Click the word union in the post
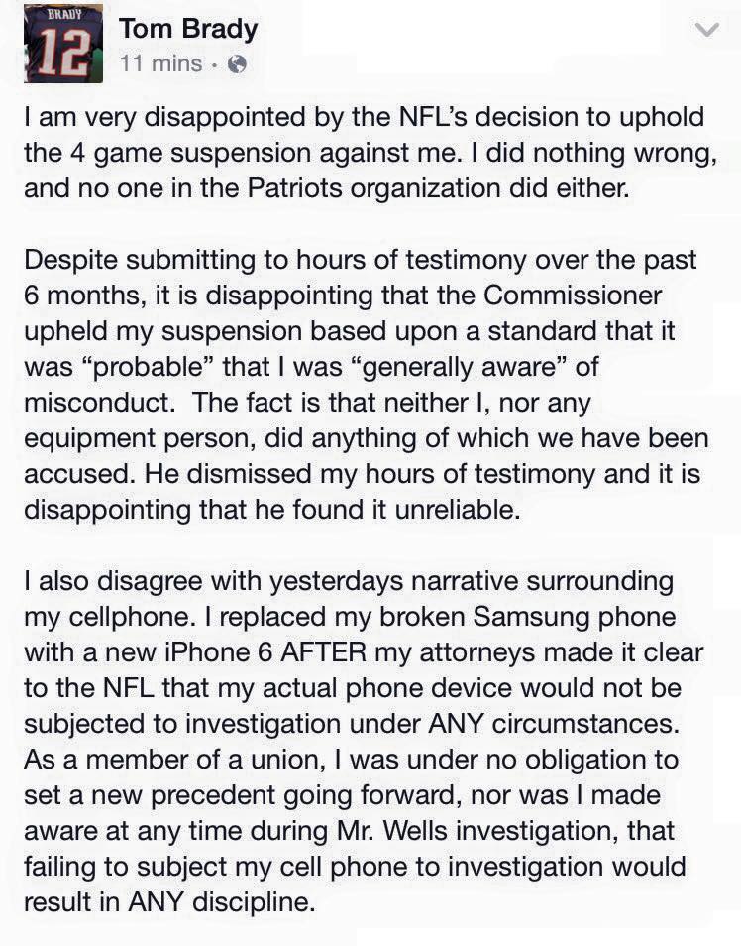The height and width of the screenshot is (946, 741). click(x=285, y=760)
